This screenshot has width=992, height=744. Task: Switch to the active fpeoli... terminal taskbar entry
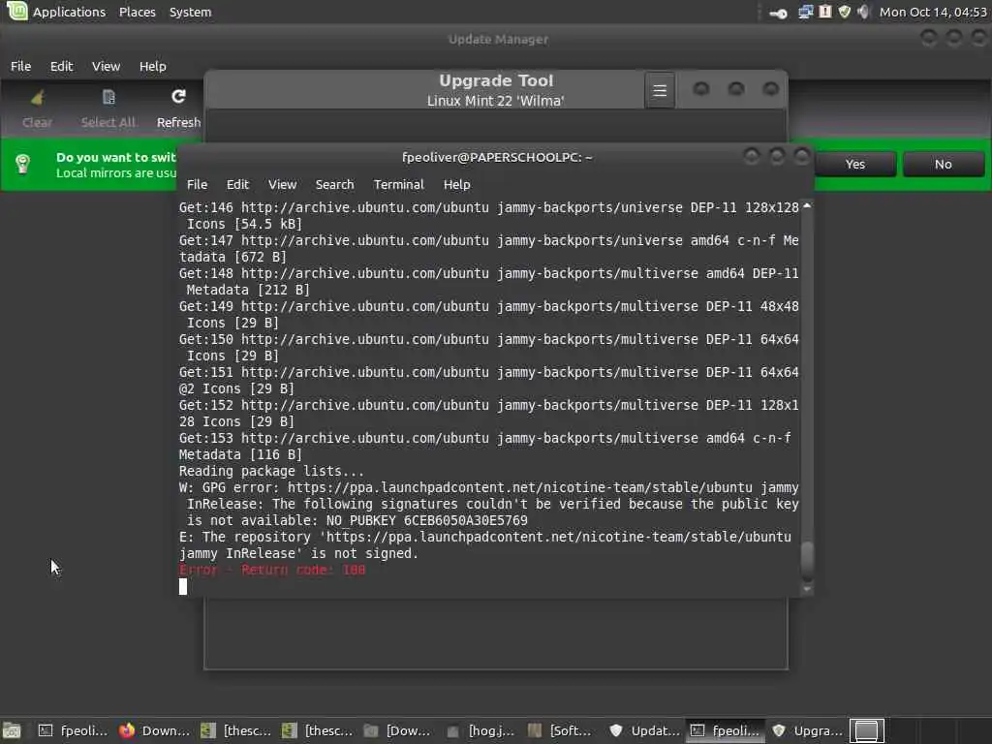point(725,730)
